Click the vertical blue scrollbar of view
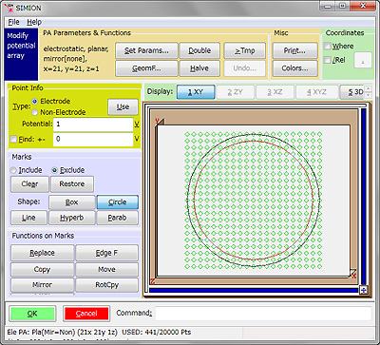The width and height of the screenshot is (380, 345). [x=364, y=197]
